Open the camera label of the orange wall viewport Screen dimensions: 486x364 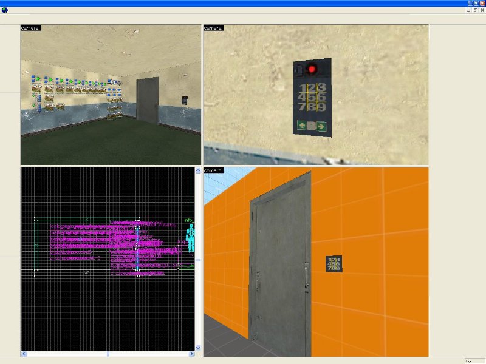coord(213,170)
